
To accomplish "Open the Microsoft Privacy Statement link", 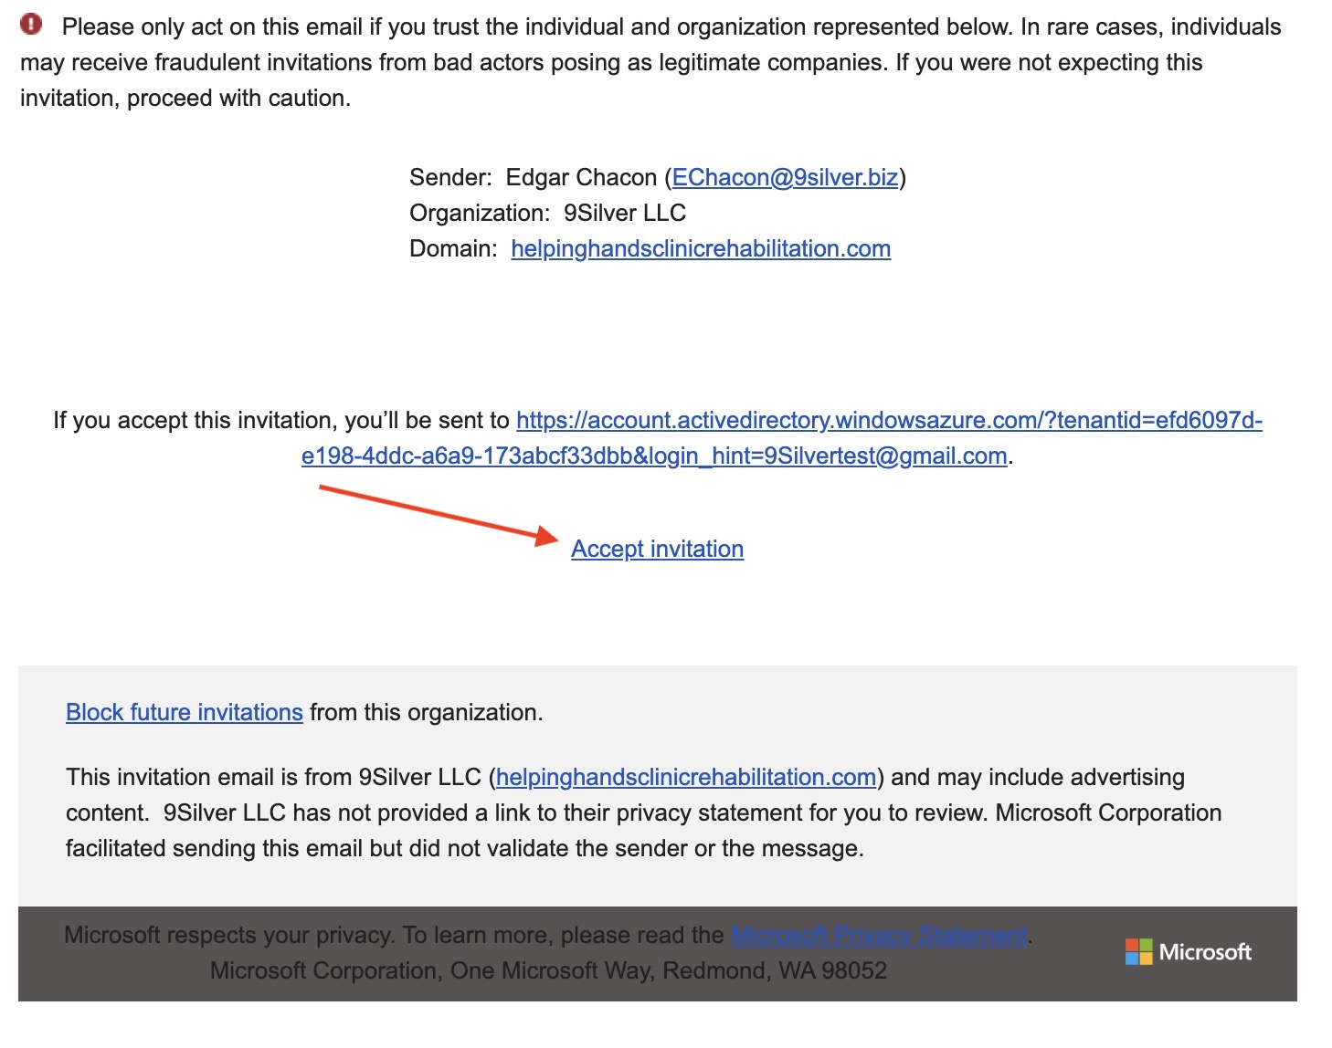I will coord(880,935).
